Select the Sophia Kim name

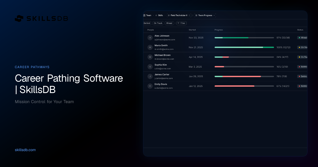tap(161, 65)
